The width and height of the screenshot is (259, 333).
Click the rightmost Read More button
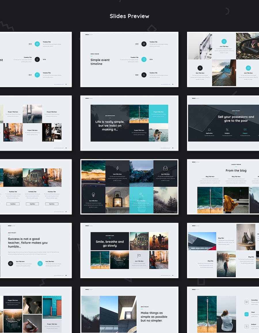coord(52,204)
